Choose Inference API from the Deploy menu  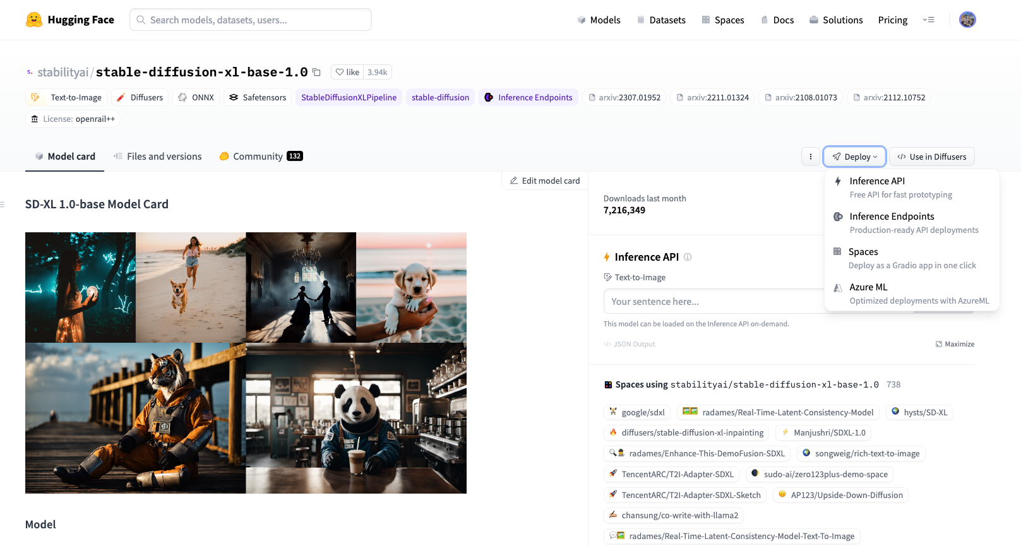[912, 187]
